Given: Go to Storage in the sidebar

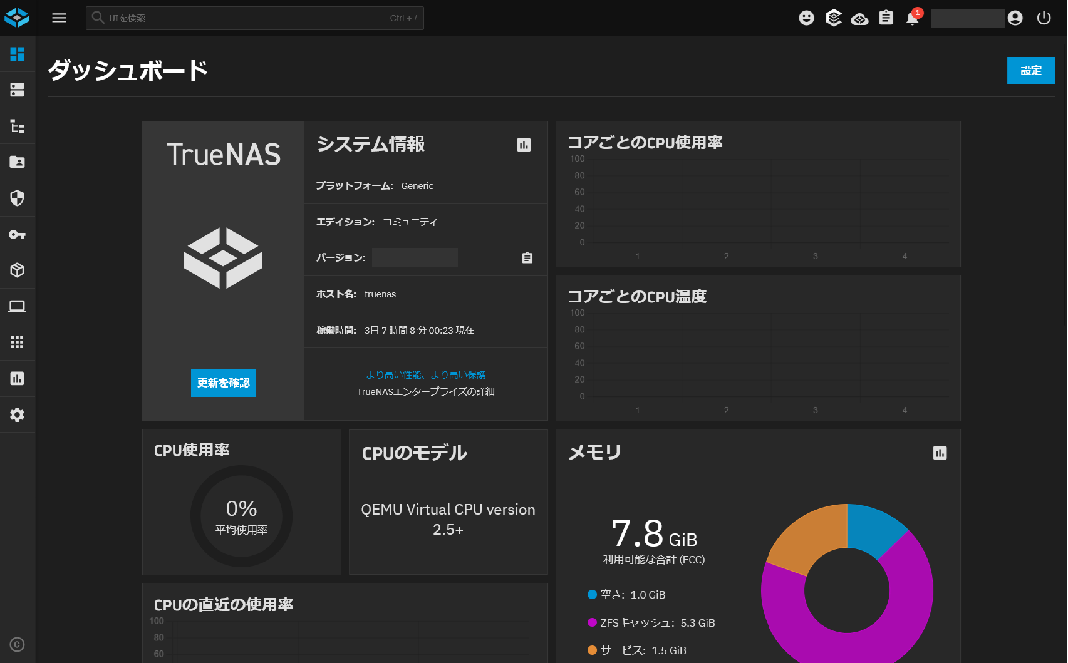Looking at the screenshot, I should click(x=18, y=90).
